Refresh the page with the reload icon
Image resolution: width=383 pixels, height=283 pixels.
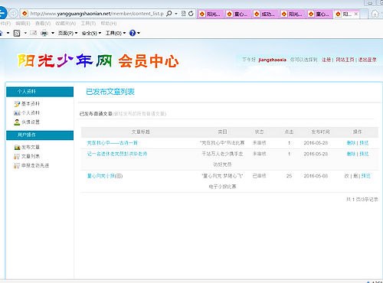click(191, 14)
